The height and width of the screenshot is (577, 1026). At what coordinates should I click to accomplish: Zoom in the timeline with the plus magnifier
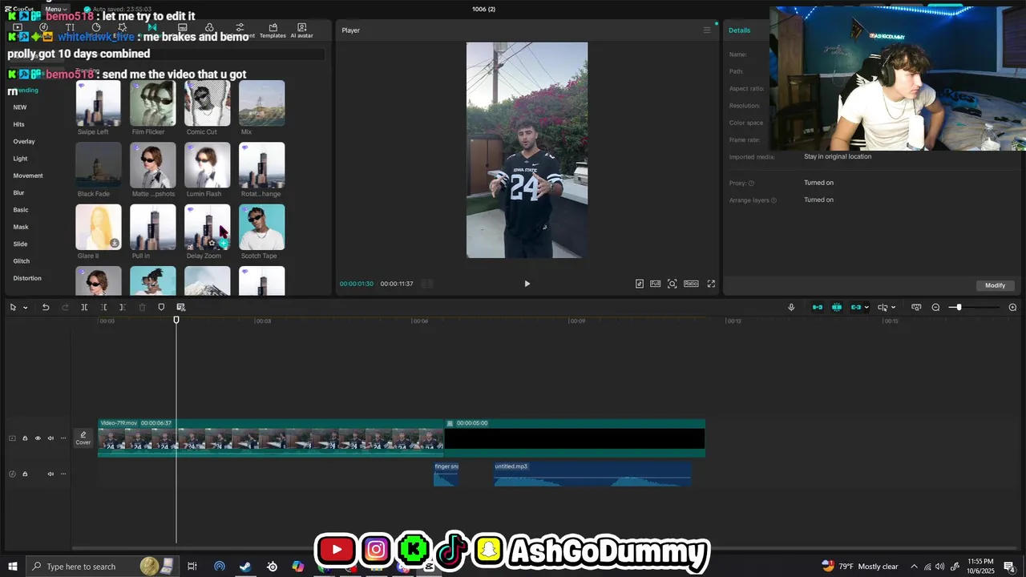point(1012,308)
